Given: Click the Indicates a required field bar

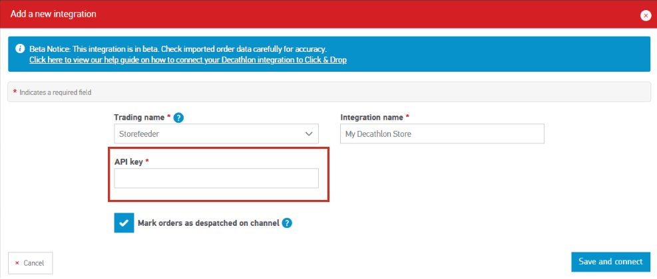Looking at the screenshot, I should [x=329, y=92].
